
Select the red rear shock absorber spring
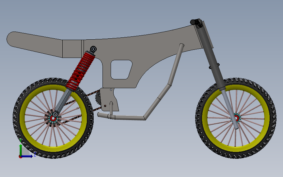pos(81,71)
